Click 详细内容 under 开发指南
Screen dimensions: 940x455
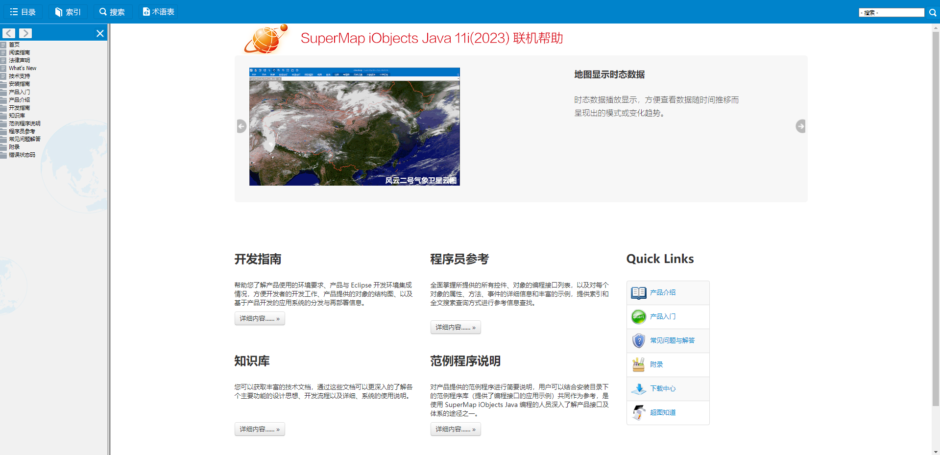(x=259, y=318)
